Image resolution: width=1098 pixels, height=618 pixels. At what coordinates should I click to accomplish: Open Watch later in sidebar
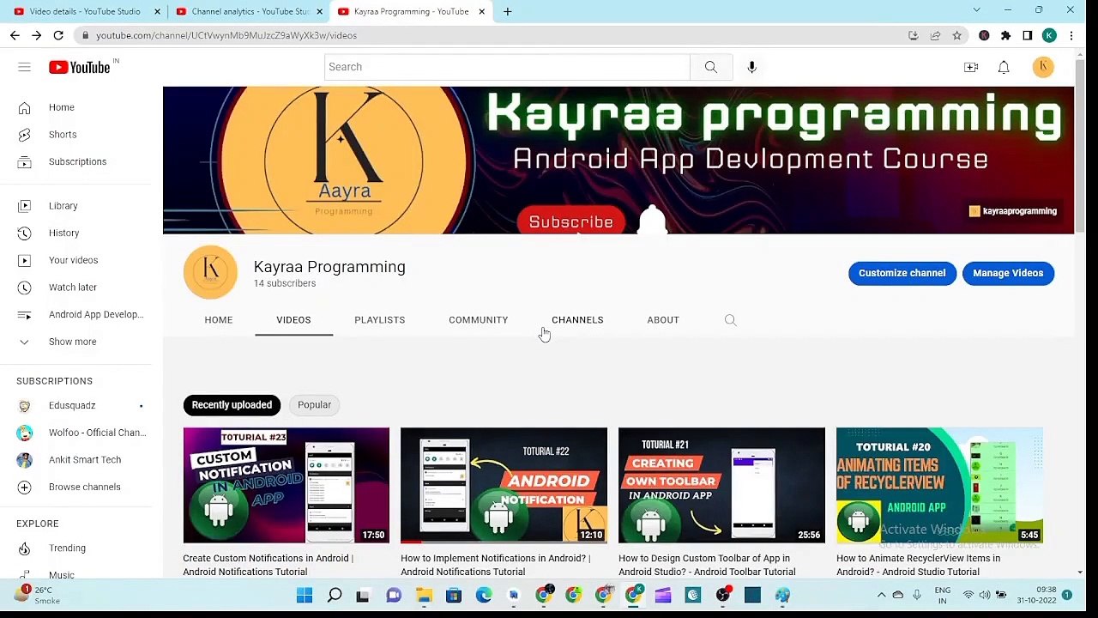tap(72, 288)
